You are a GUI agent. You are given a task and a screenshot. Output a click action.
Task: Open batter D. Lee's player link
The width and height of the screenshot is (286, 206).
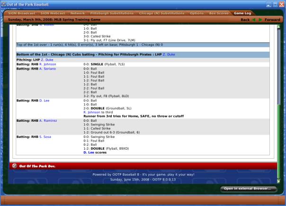pyautogui.click(x=45, y=100)
